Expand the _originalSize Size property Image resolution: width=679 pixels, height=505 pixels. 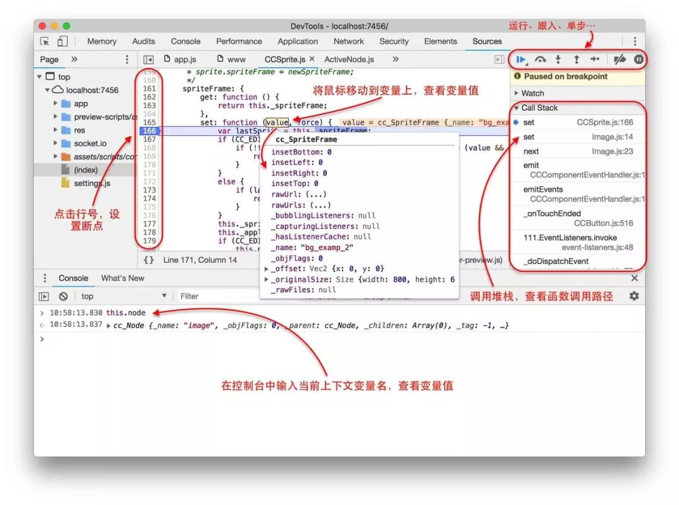pyautogui.click(x=267, y=279)
